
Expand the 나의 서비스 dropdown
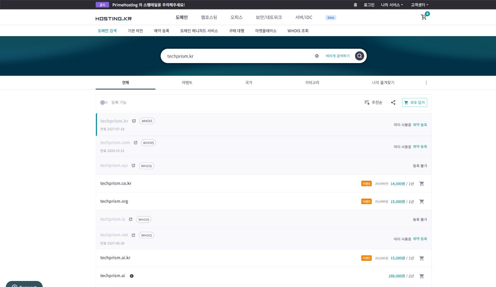coord(392,5)
